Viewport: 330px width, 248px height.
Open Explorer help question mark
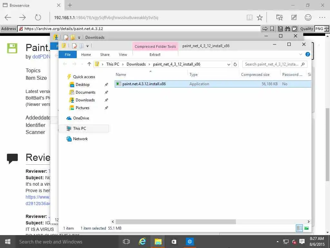tap(307, 54)
